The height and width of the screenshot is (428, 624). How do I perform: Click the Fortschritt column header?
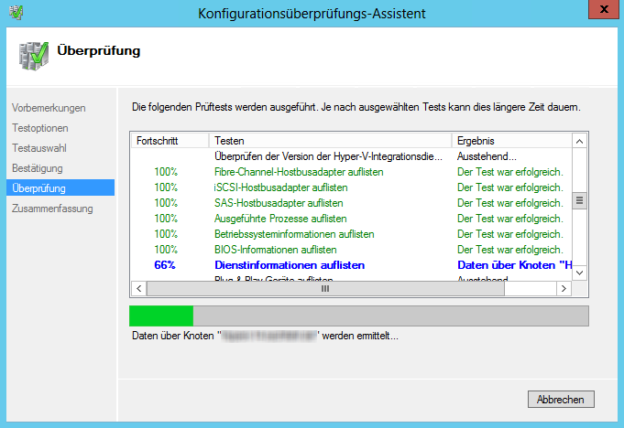170,141
